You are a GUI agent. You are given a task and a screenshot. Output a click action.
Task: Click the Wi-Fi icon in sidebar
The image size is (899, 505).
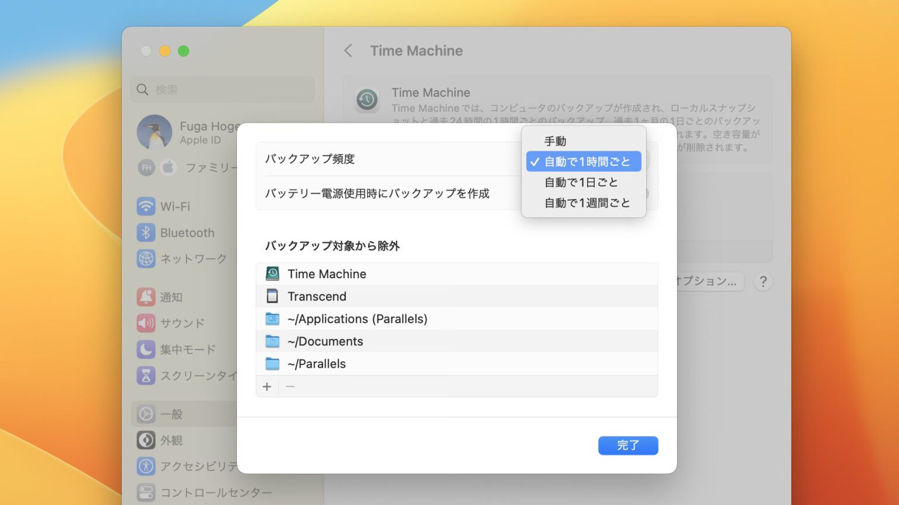point(146,206)
